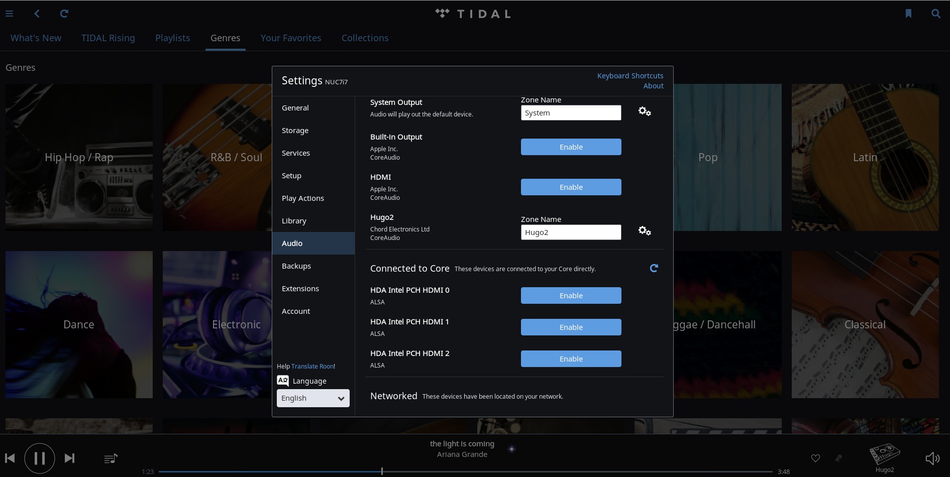
Task: Open the Classical genre tile
Action: tap(865, 324)
